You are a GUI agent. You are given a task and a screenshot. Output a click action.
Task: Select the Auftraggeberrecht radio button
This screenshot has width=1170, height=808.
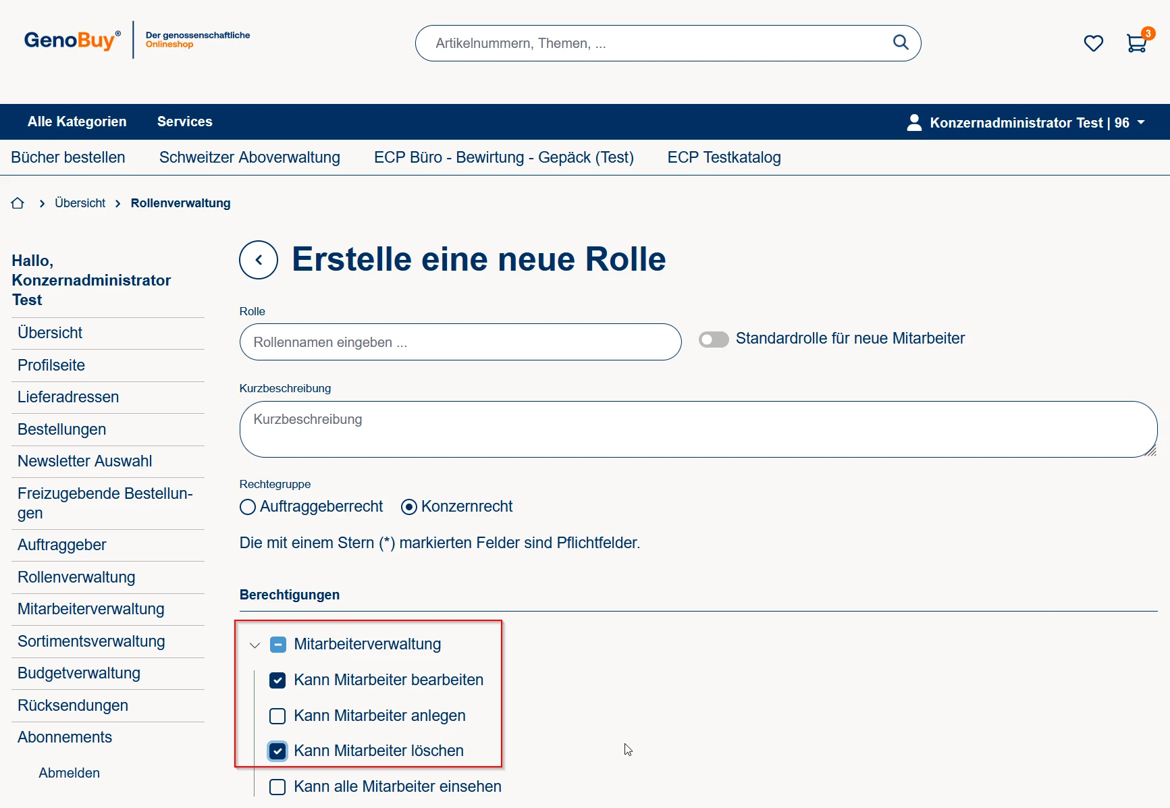pyautogui.click(x=248, y=507)
